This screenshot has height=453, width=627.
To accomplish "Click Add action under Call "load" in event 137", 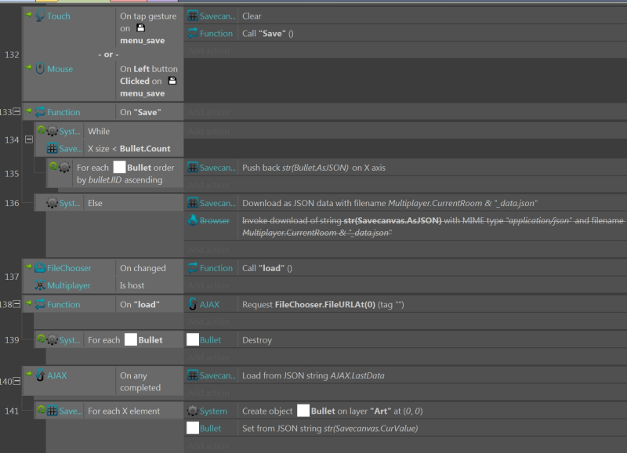I will 208,285.
